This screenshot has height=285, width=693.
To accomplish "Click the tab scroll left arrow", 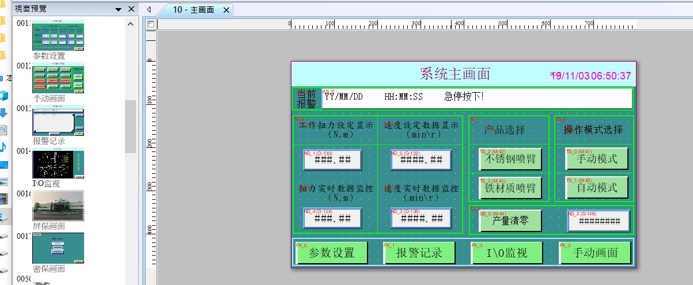I will coord(149,10).
